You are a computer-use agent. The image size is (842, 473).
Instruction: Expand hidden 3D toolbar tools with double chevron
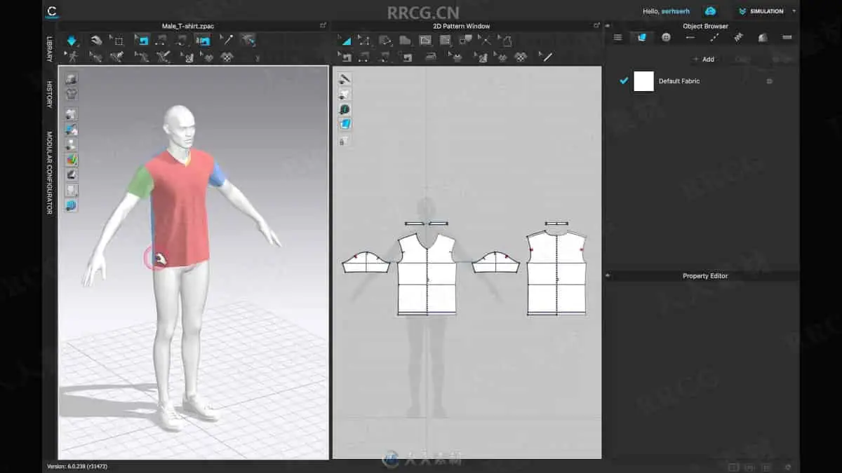click(x=257, y=57)
